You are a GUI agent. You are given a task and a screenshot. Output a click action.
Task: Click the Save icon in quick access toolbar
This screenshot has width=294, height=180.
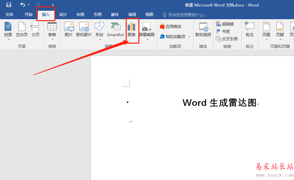tap(8, 5)
